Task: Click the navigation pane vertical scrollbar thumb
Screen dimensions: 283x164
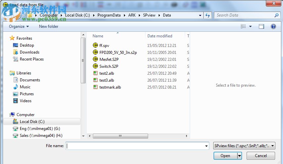Action: pos(83,61)
